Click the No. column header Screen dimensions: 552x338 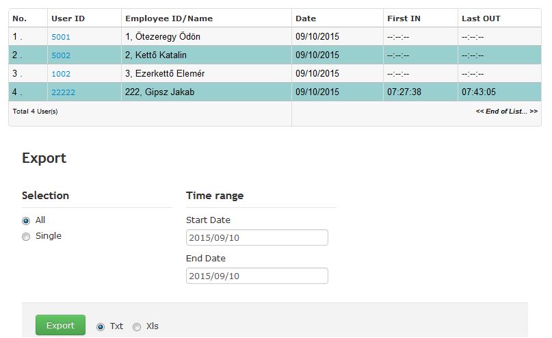(x=19, y=18)
